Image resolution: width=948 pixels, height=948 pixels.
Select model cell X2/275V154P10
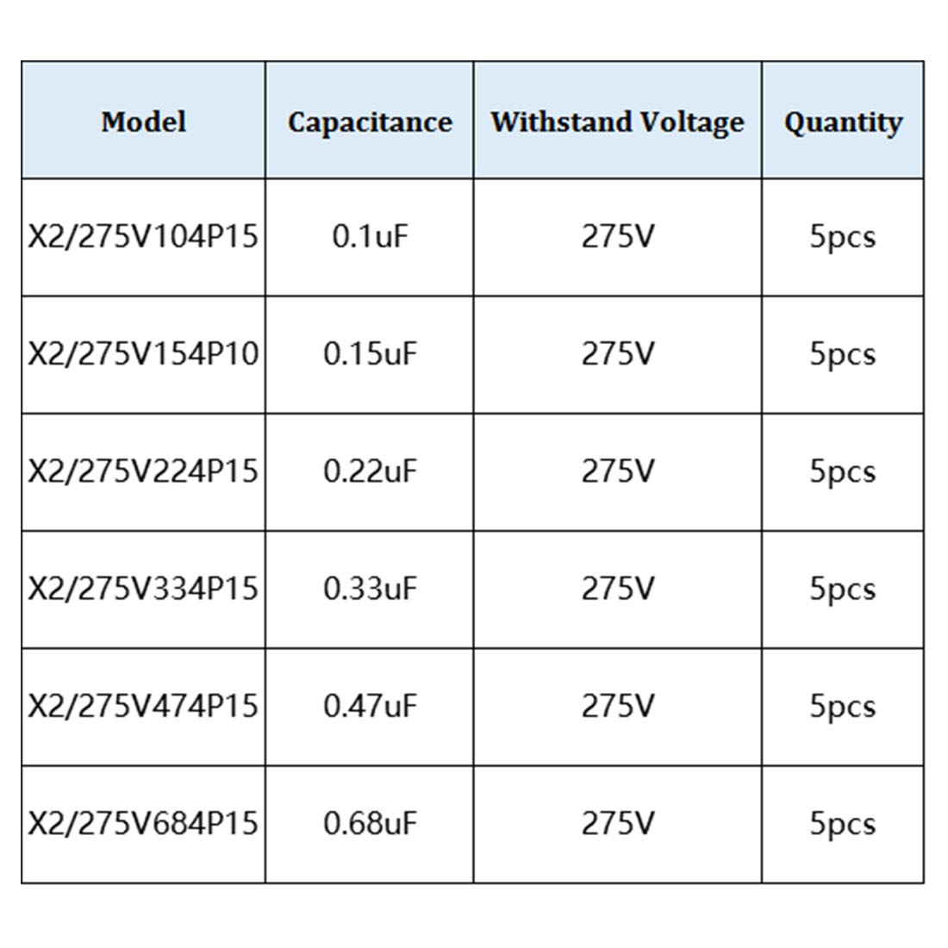[143, 353]
